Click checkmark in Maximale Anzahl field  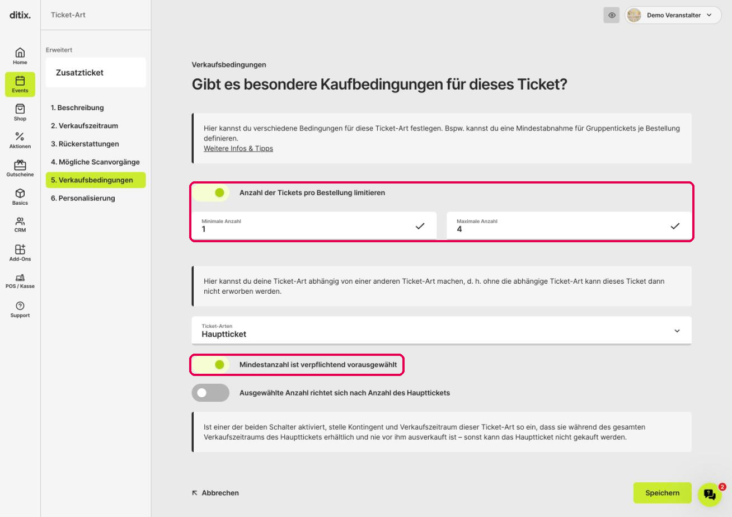[675, 226]
